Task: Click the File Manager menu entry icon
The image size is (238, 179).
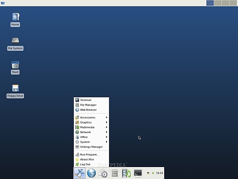Action: click(x=77, y=105)
